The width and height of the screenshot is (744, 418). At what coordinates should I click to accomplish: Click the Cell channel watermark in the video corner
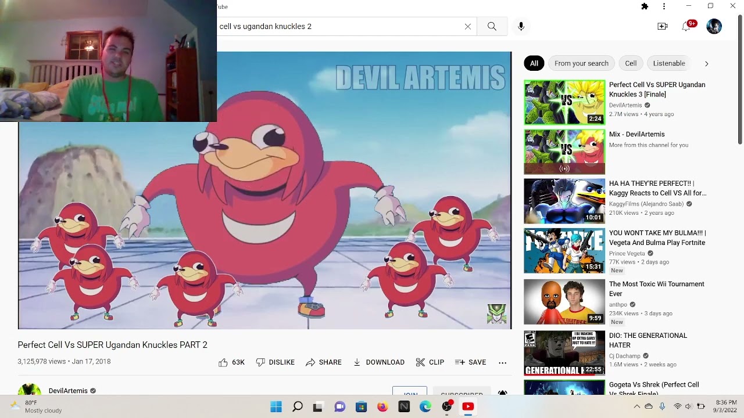[x=496, y=313]
